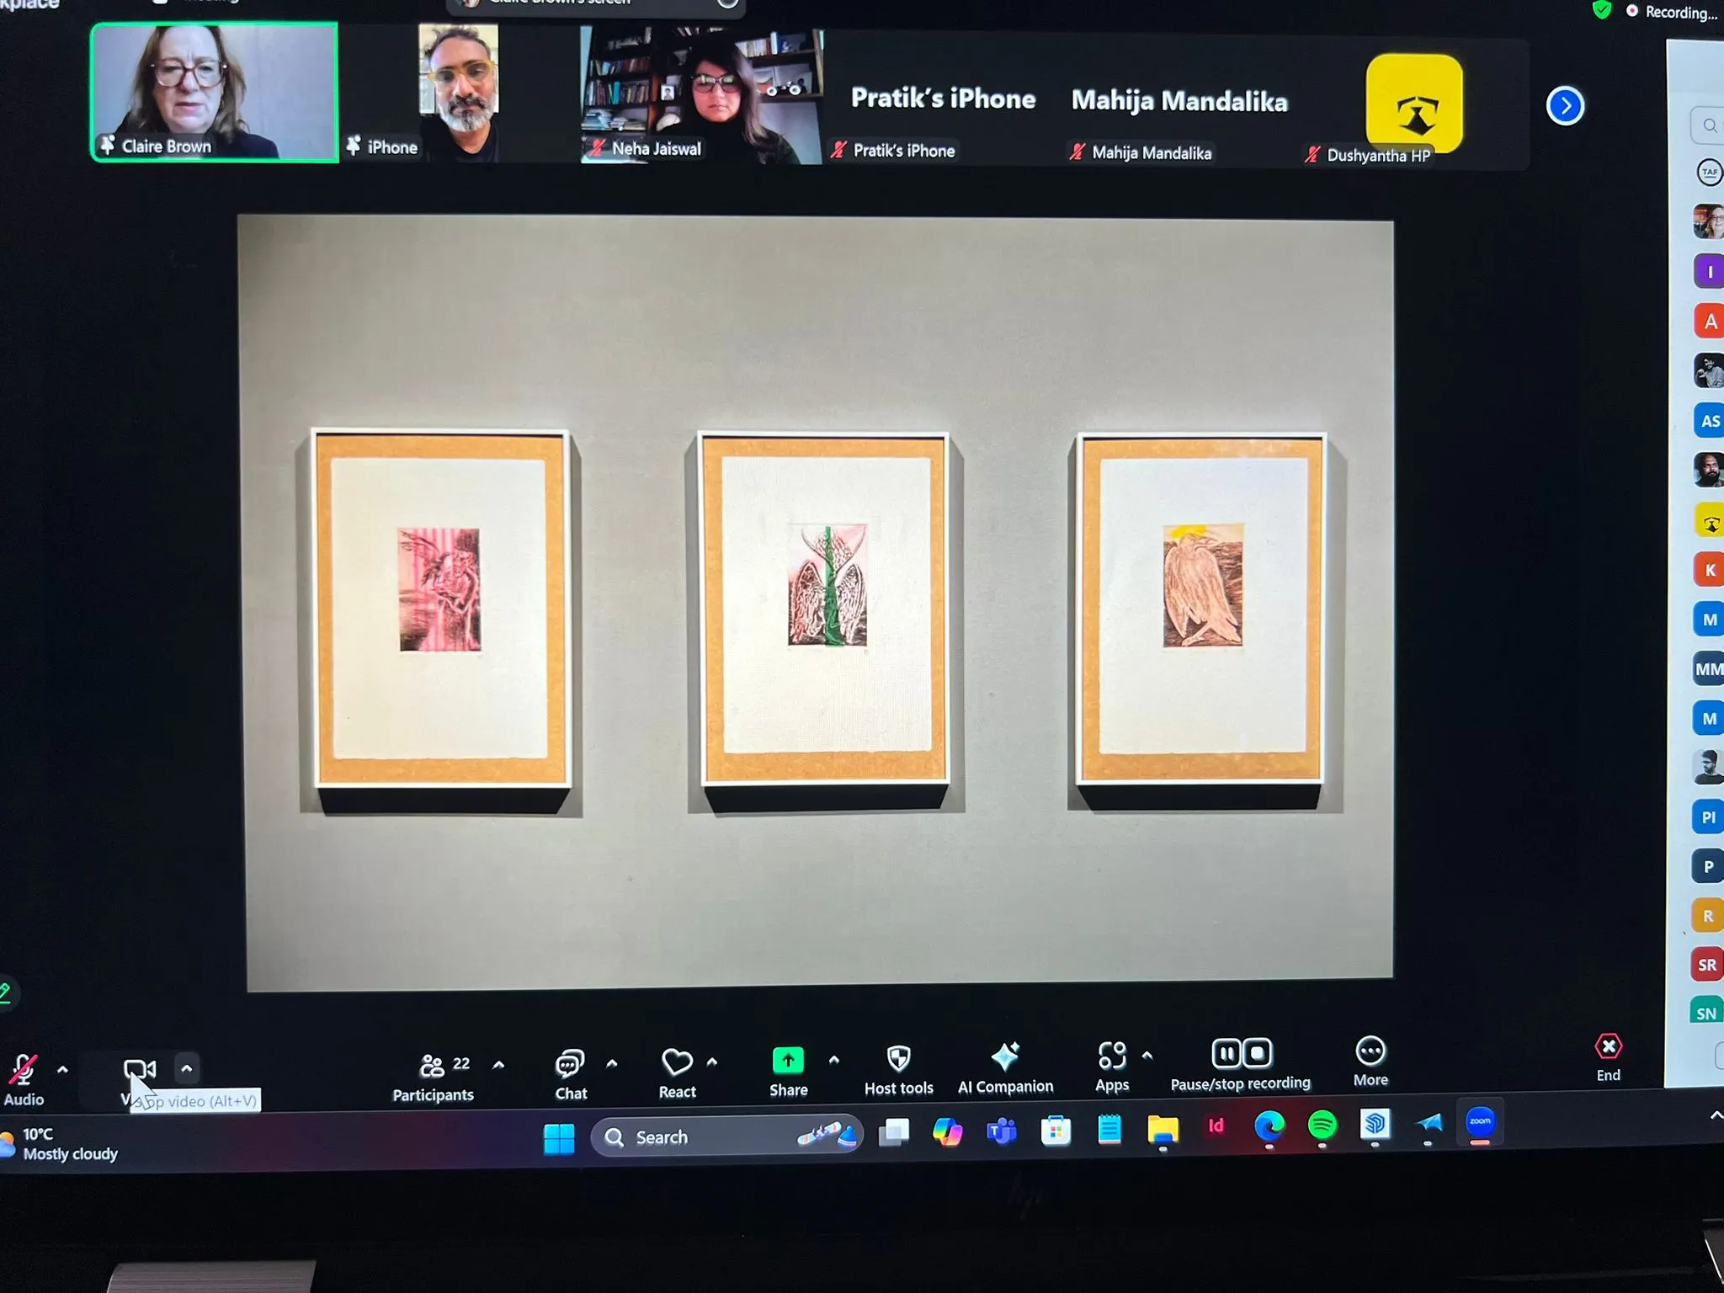Pause or stop the recording
The height and width of the screenshot is (1293, 1724).
pos(1241,1054)
